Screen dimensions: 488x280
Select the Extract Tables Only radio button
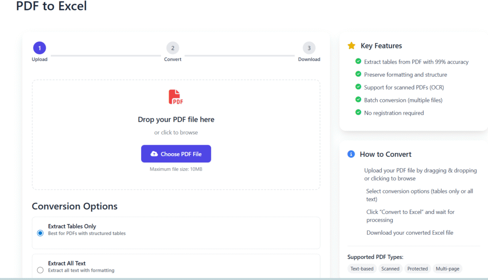click(x=40, y=233)
